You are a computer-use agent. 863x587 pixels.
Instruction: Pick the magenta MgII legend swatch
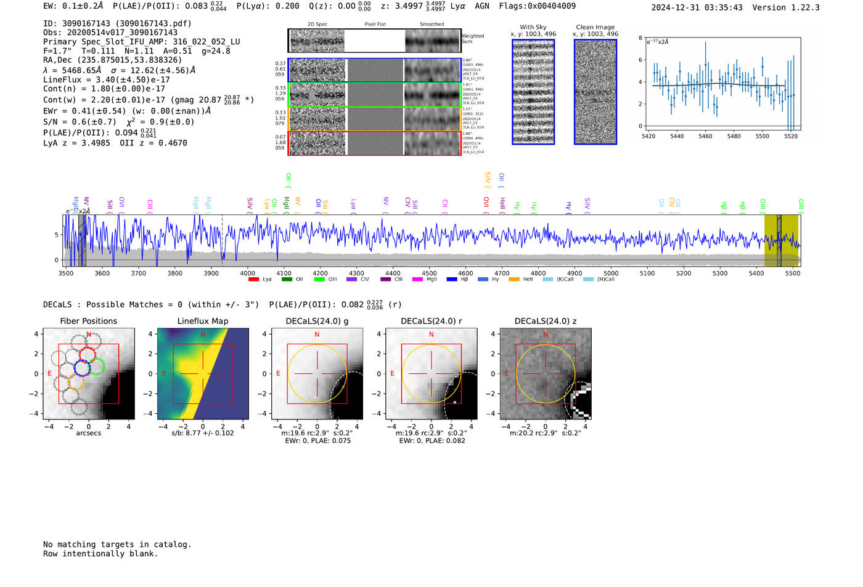(418, 280)
